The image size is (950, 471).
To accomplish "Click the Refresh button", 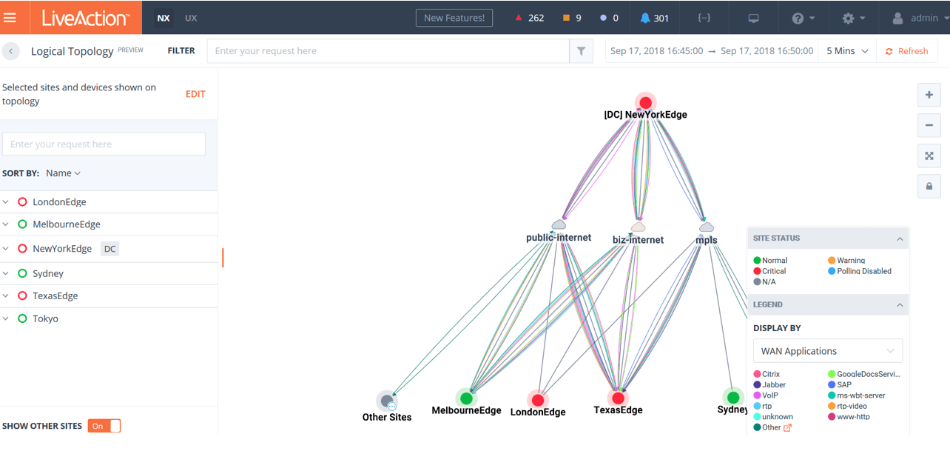I will [906, 51].
